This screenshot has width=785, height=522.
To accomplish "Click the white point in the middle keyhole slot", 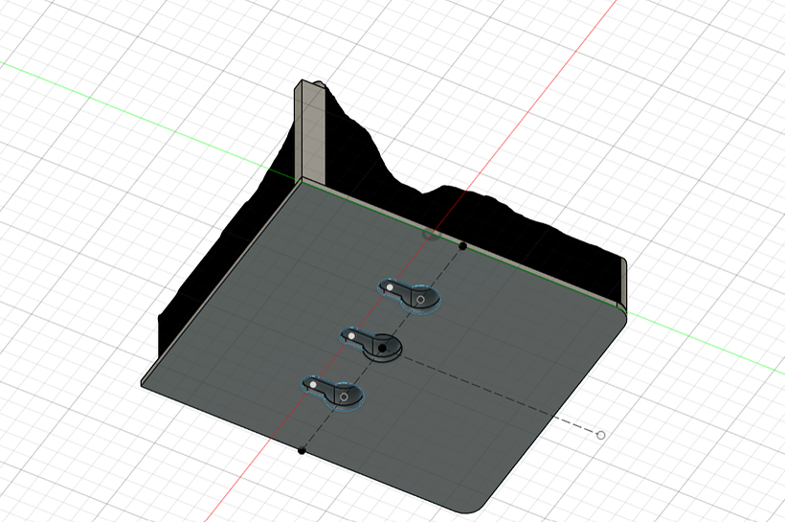I will 351,336.
